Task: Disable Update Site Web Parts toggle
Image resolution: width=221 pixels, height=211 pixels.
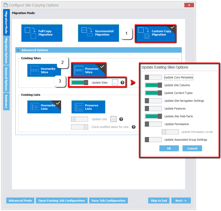Action: (x=153, y=116)
